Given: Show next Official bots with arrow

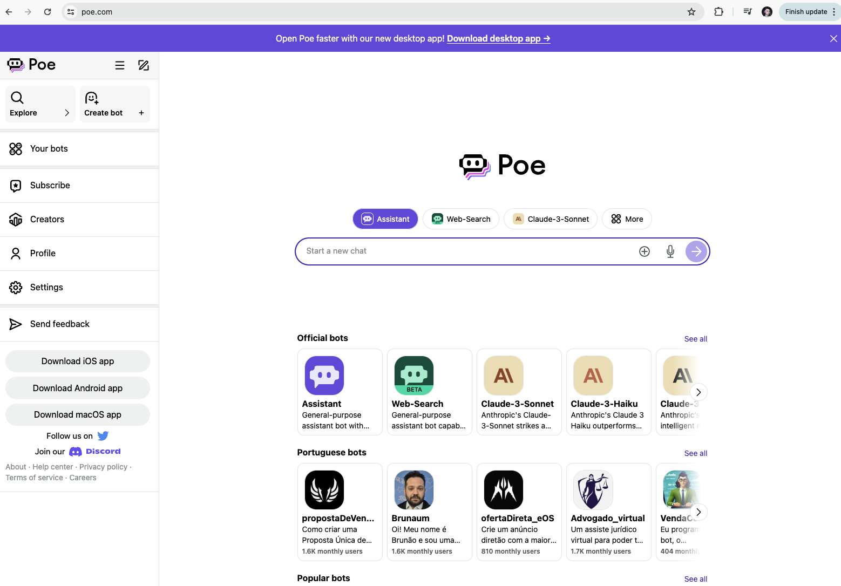Looking at the screenshot, I should (x=698, y=392).
